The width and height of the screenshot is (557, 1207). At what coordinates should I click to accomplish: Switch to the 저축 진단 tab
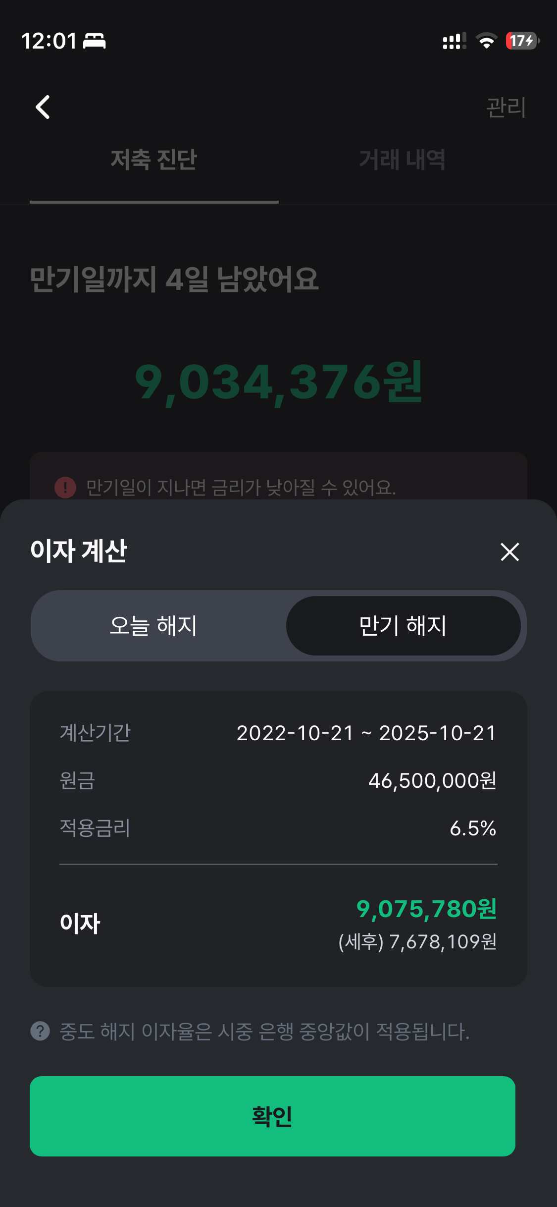point(154,160)
